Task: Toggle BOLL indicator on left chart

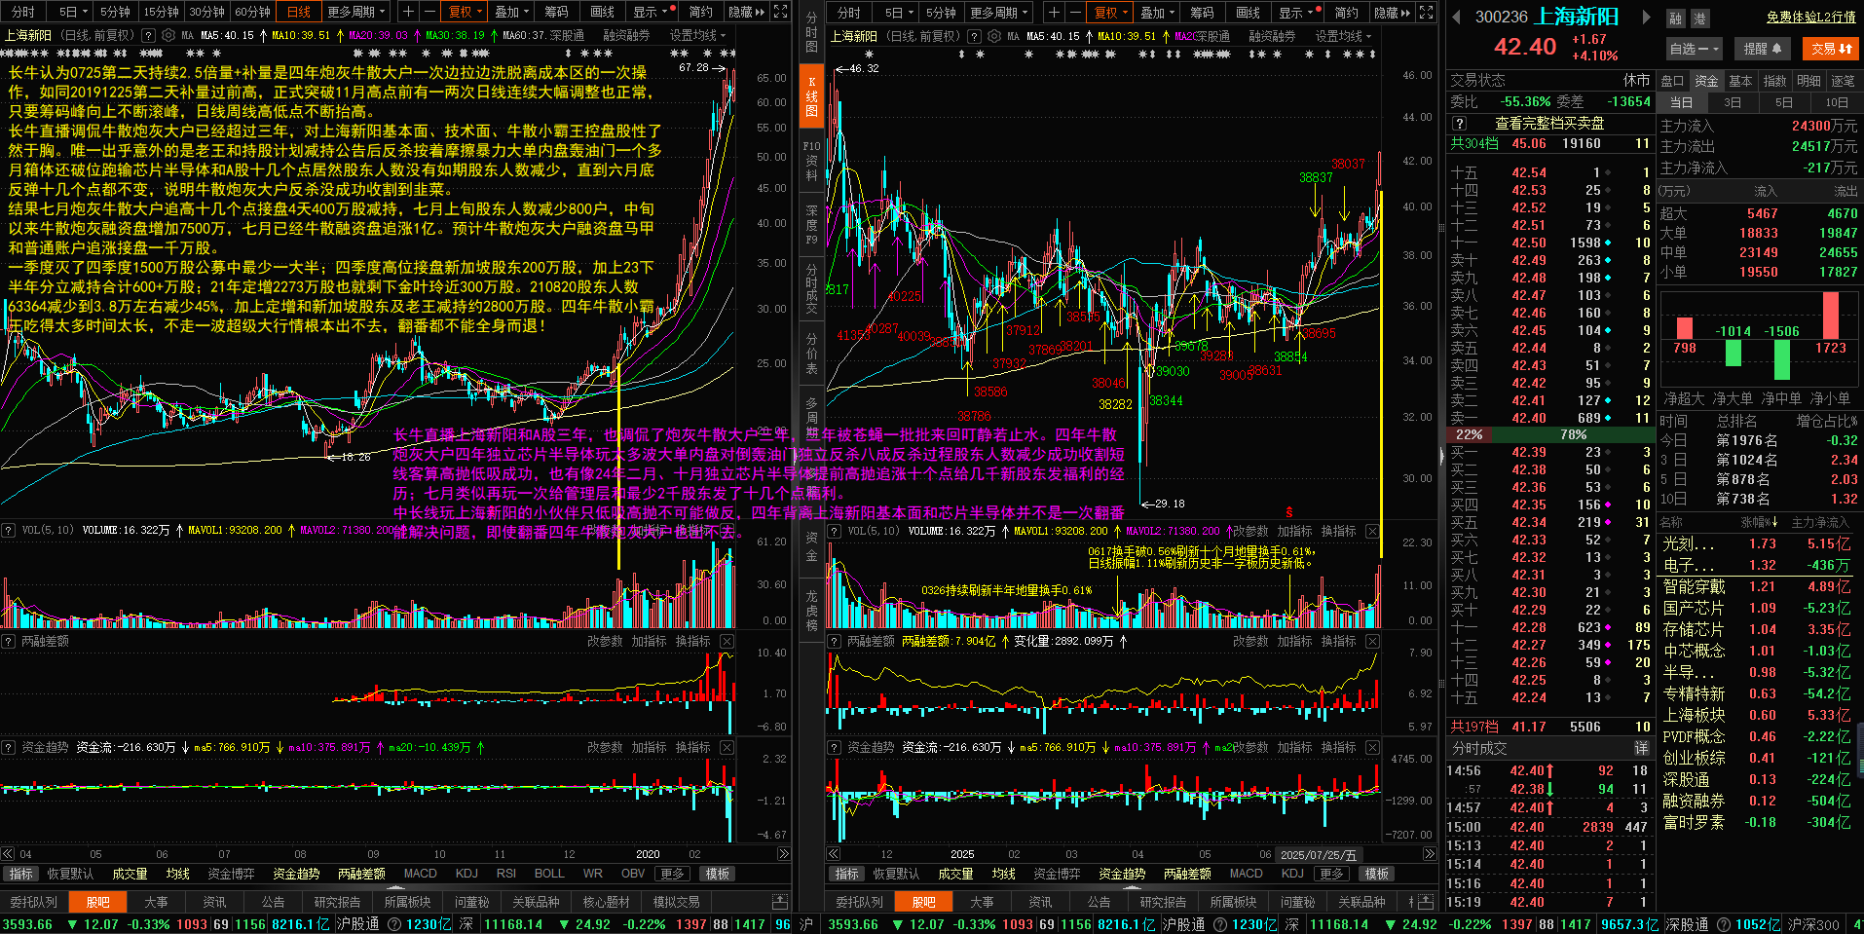Action: click(x=549, y=874)
